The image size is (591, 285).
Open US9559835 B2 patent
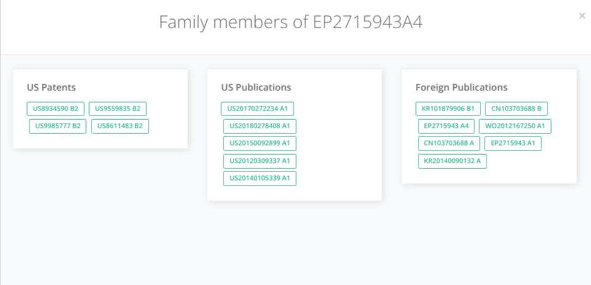(117, 109)
